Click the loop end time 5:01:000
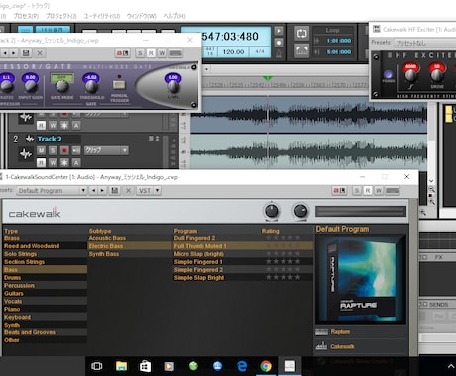This screenshot has width=456, height=376. (339, 52)
